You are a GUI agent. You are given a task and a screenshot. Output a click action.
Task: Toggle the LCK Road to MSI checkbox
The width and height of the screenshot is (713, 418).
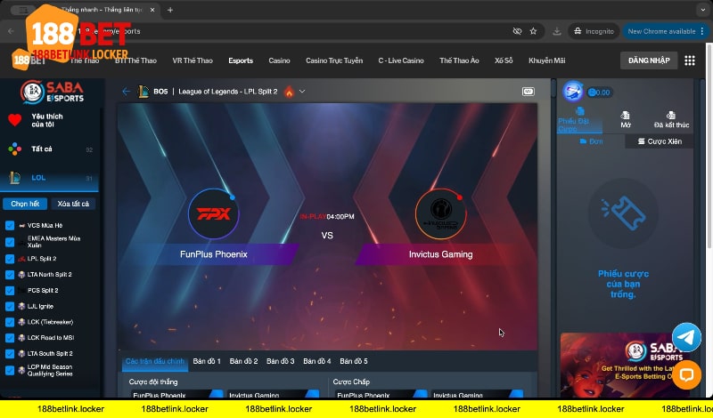10,338
